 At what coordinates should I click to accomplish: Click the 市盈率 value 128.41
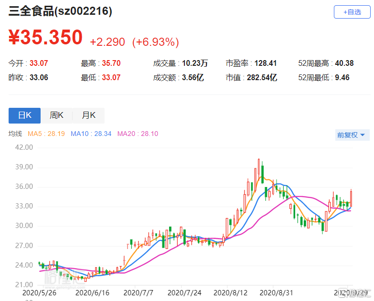point(266,63)
